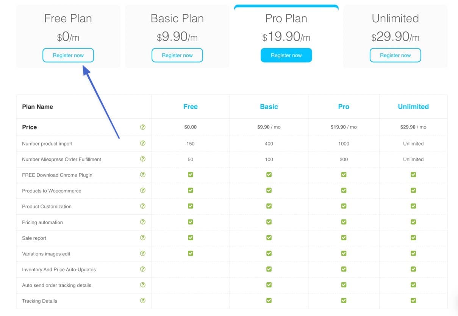Image resolution: width=458 pixels, height=316 pixels.
Task: Click help icon for Variations images edit
Action: point(143,253)
